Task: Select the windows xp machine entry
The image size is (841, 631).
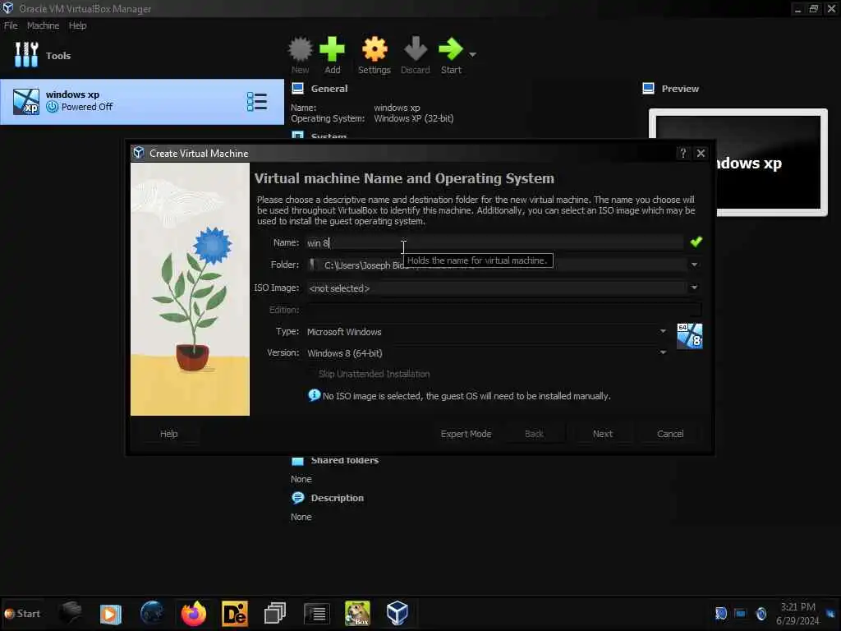Action: [x=142, y=102]
